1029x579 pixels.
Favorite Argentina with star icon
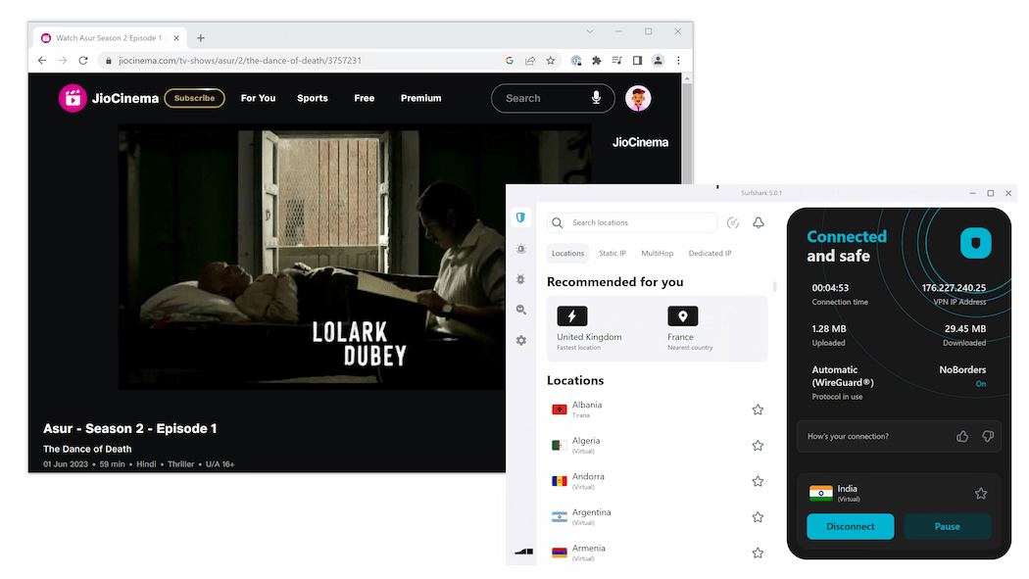(758, 517)
